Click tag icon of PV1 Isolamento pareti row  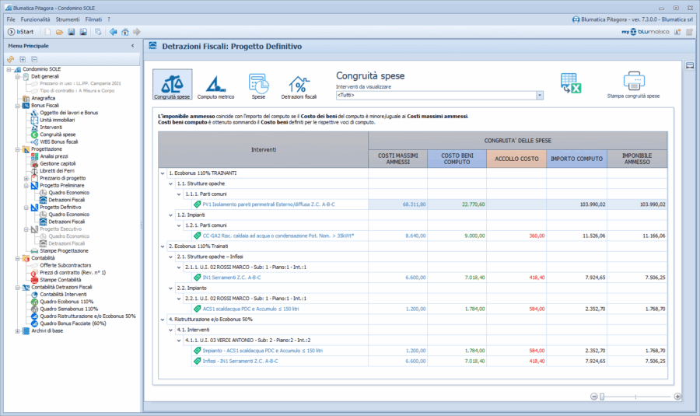tap(197, 205)
